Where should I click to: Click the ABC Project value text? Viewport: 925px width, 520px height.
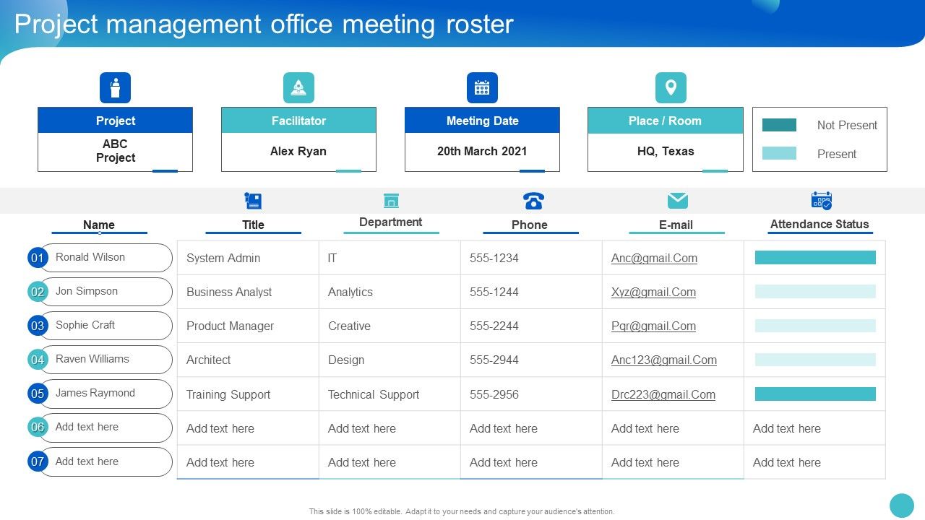(x=116, y=150)
